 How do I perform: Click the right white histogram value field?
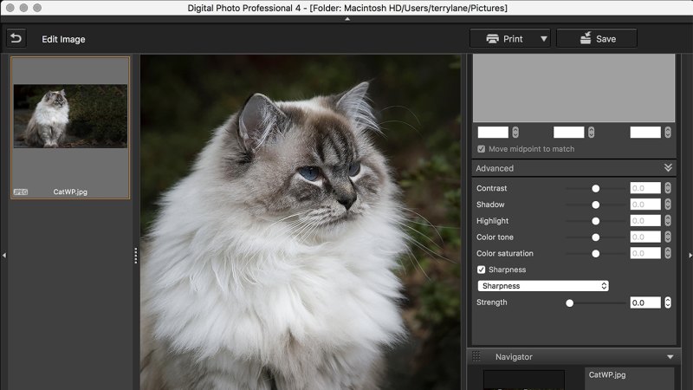pyautogui.click(x=645, y=133)
